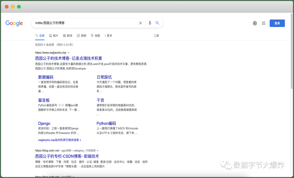This screenshot has width=294, height=178.
Task: Click the page vertical scrollbar
Action: point(292,51)
